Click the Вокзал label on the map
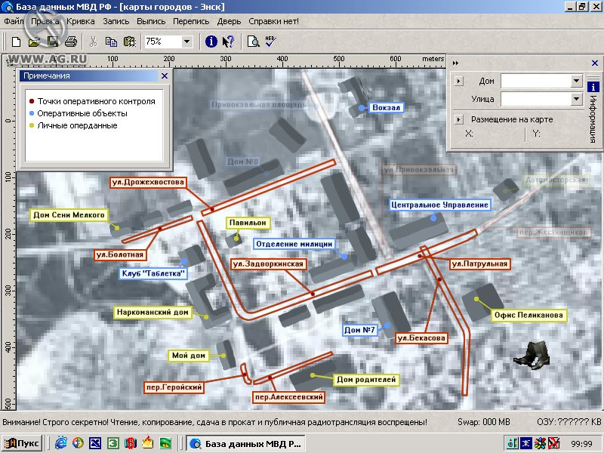 click(x=386, y=107)
